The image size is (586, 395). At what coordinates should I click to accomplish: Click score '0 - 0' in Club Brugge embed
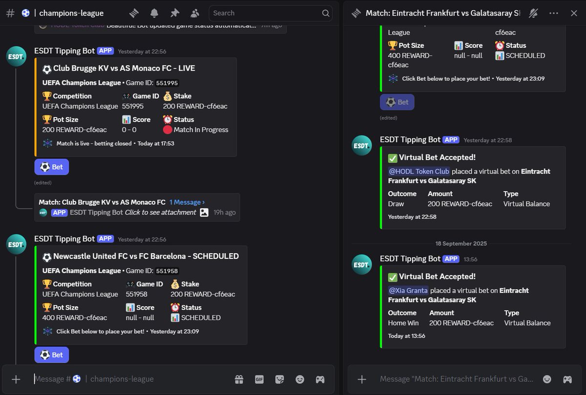tap(129, 130)
